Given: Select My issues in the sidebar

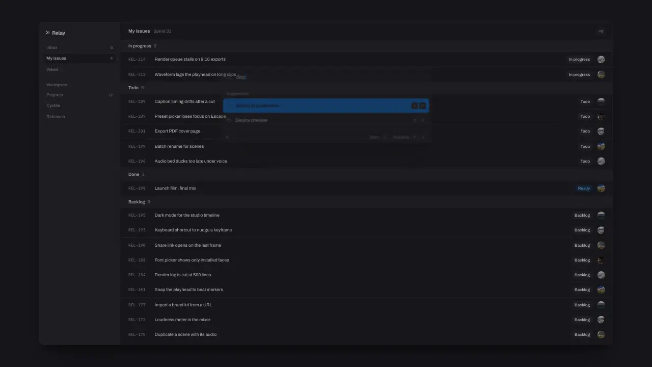Looking at the screenshot, I should point(79,58).
